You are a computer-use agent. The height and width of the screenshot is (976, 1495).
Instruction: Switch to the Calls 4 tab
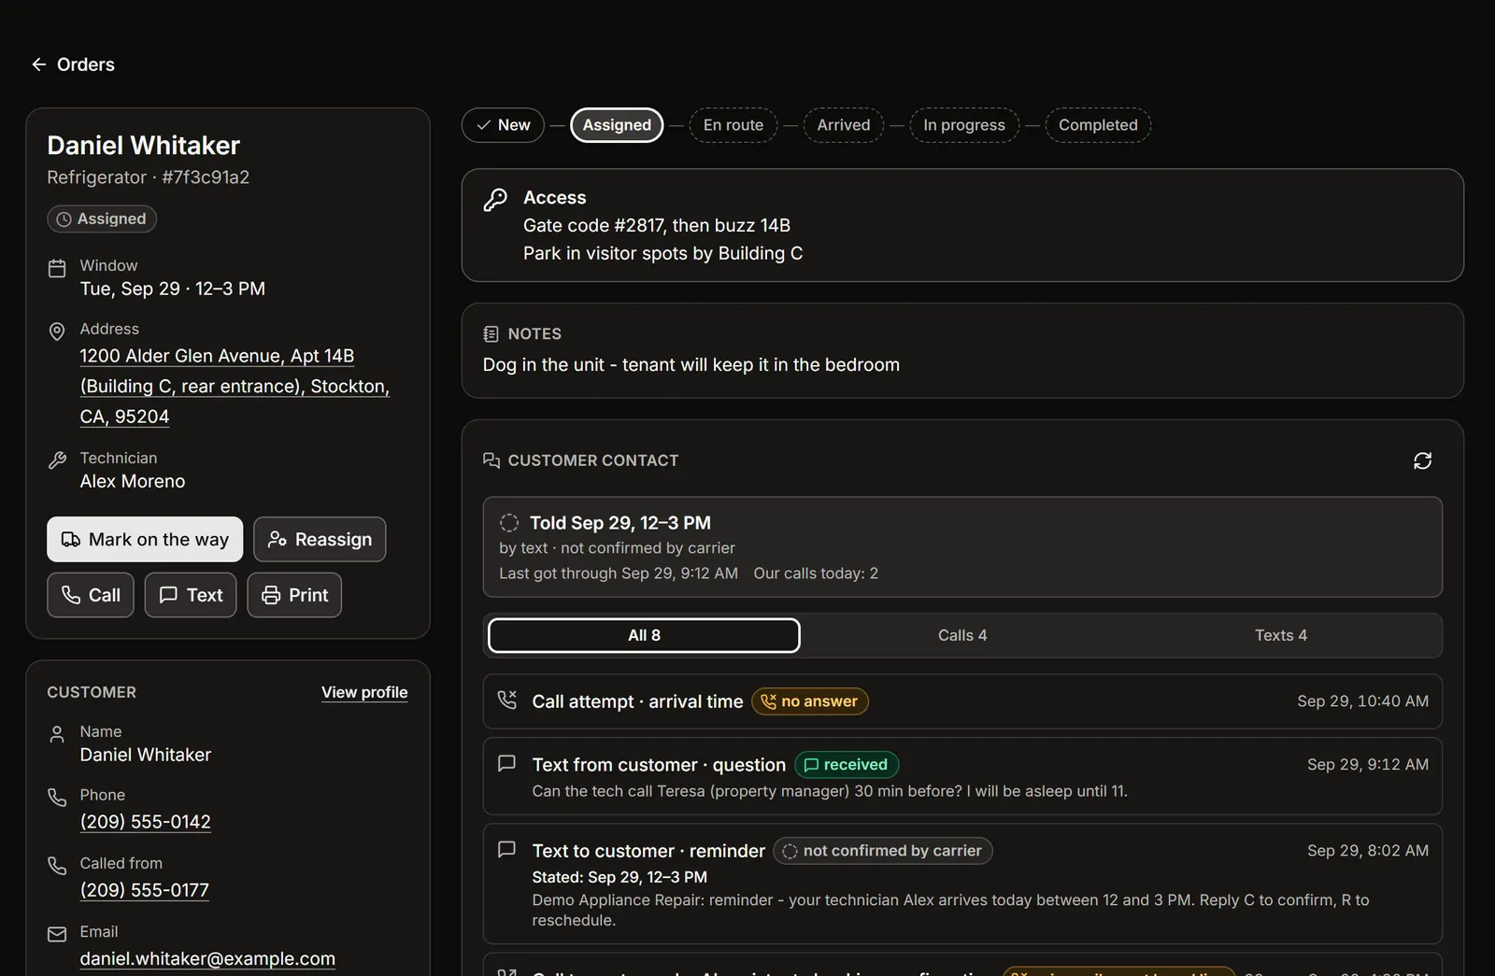tap(962, 635)
